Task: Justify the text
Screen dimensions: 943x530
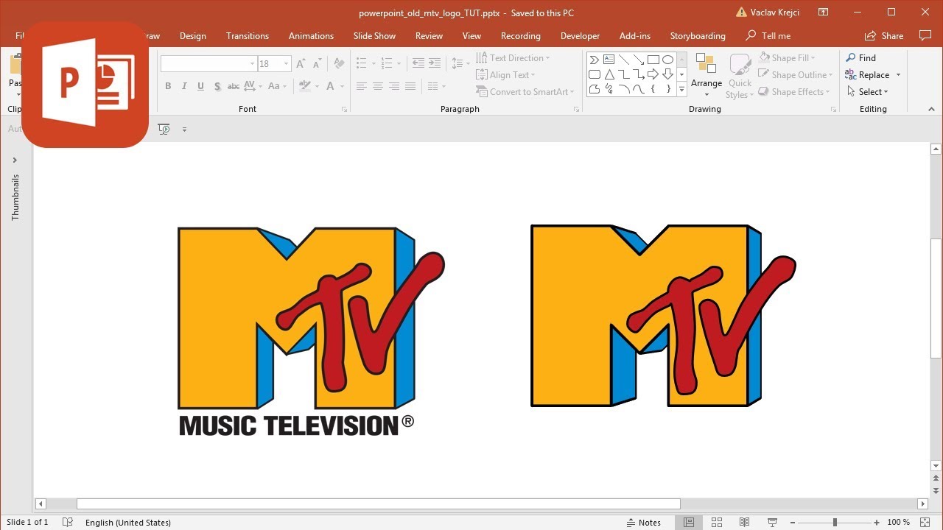Action: pyautogui.click(x=410, y=86)
